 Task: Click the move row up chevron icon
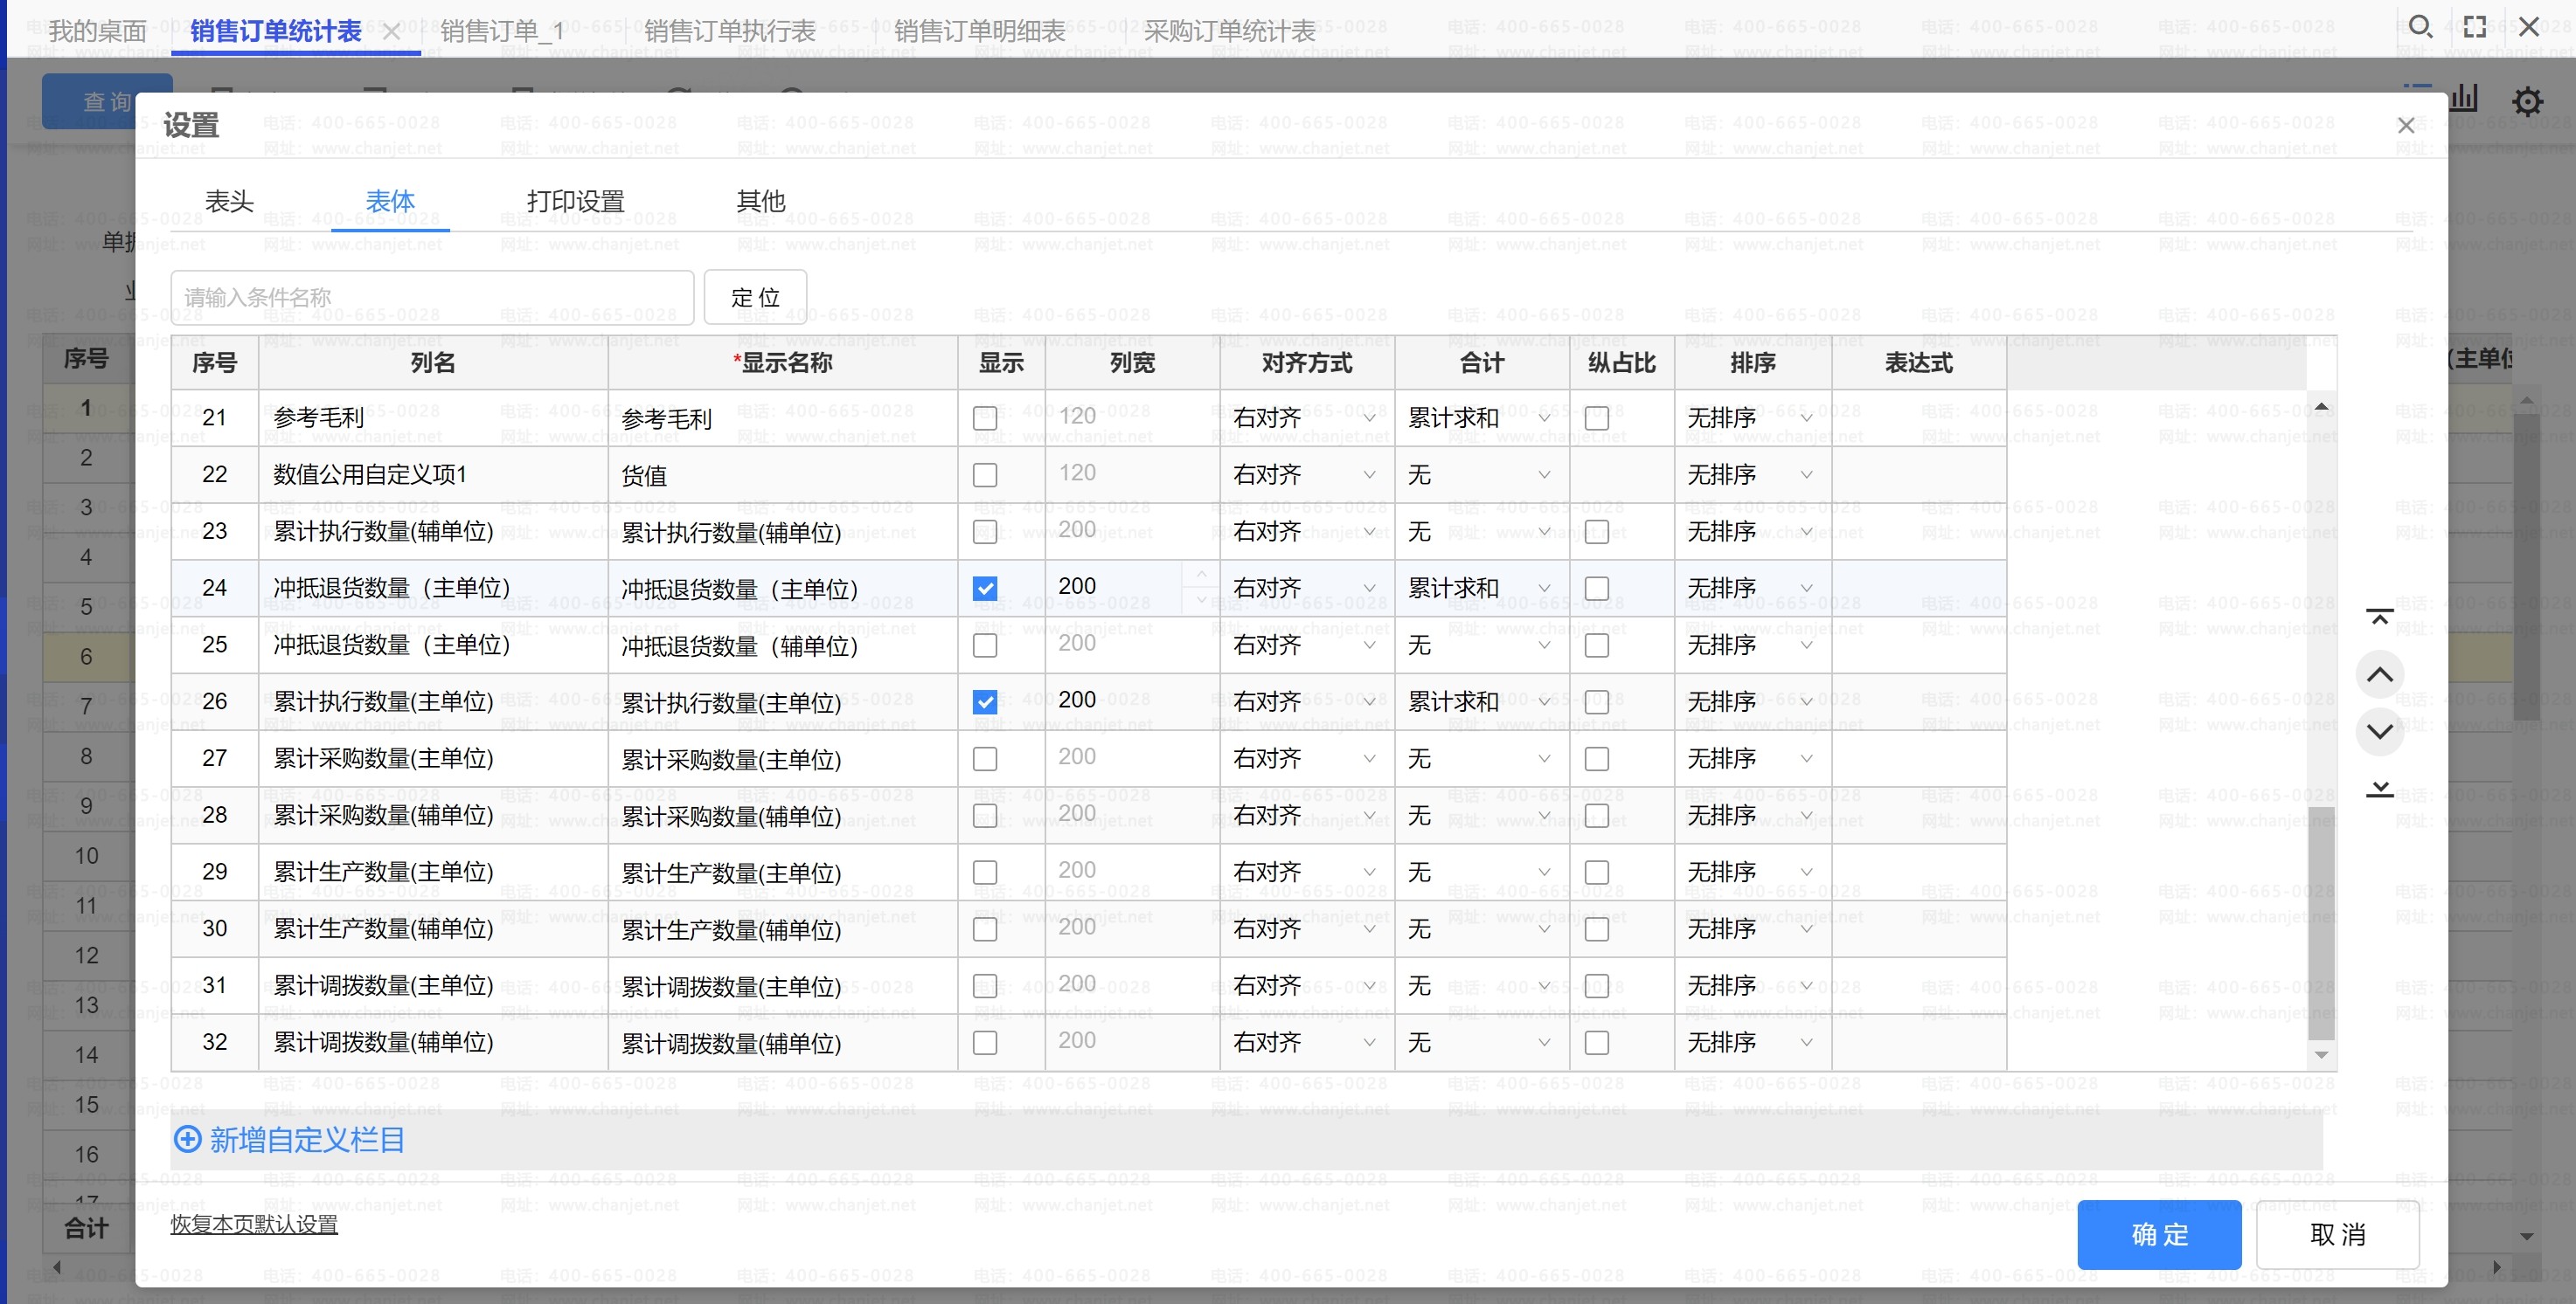pyautogui.click(x=2379, y=674)
